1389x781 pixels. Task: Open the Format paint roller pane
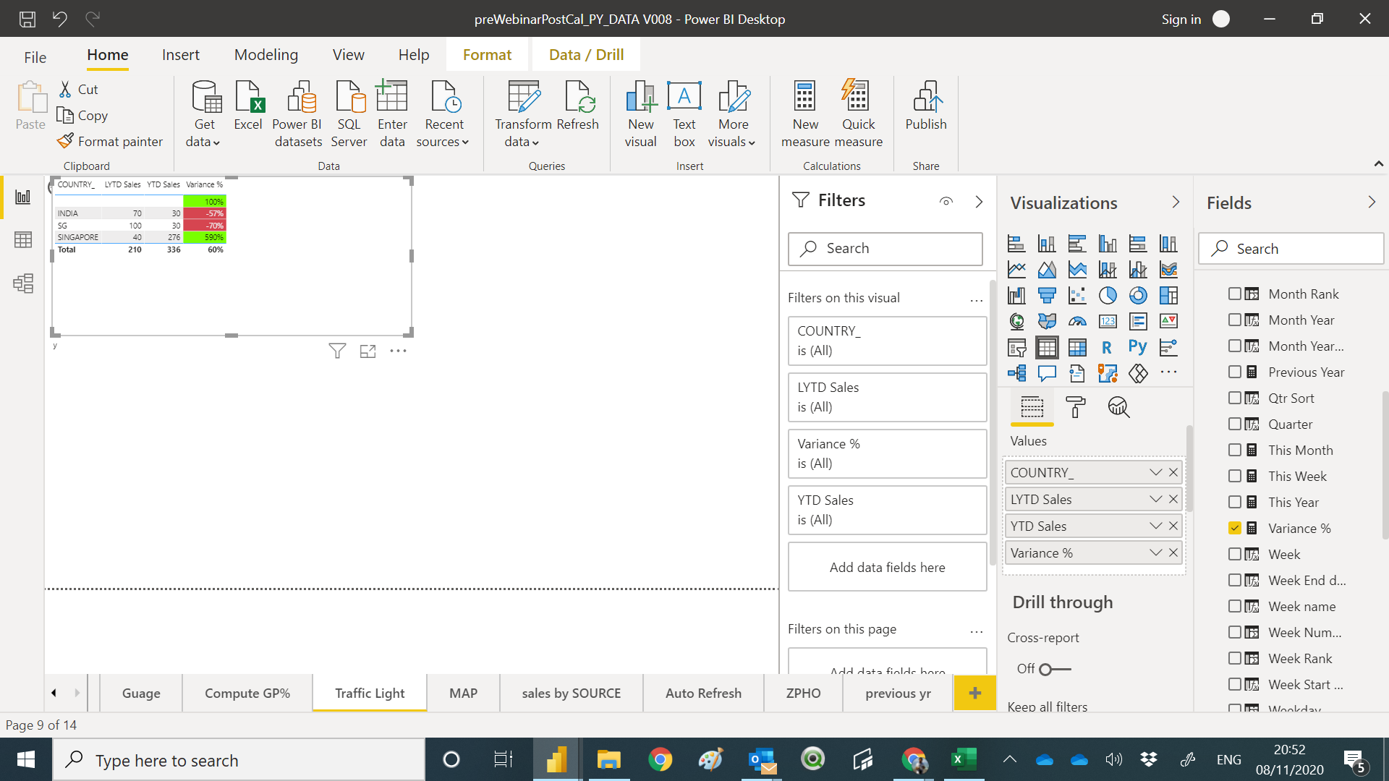1076,407
